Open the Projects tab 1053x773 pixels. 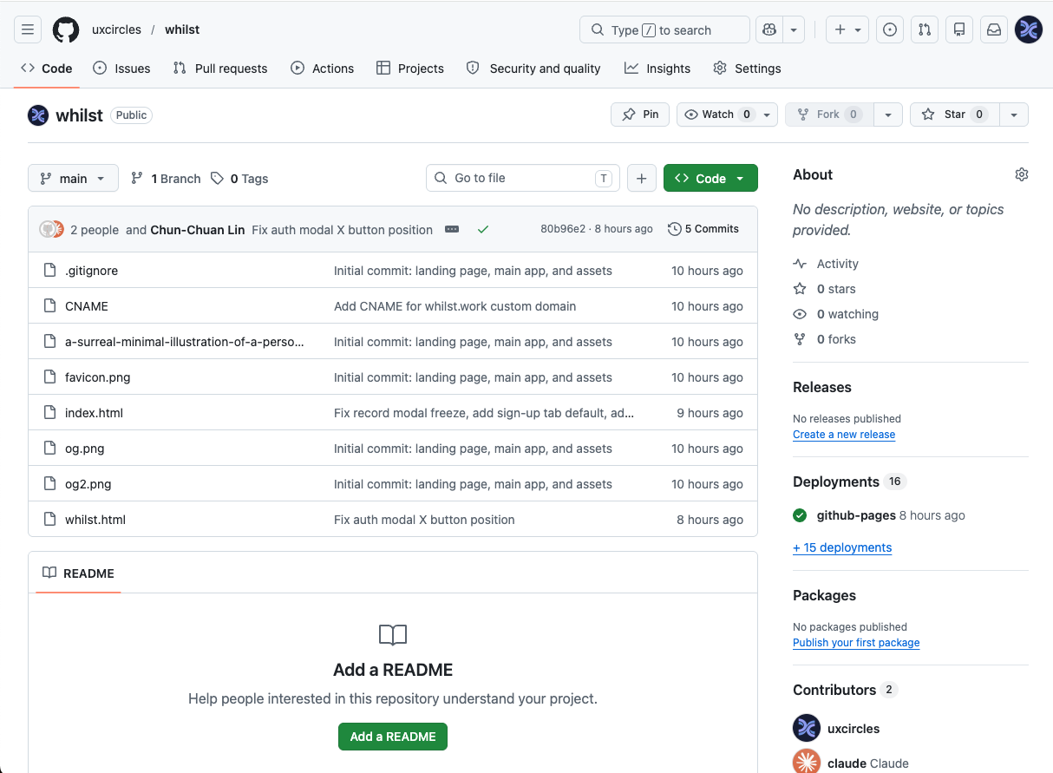coord(410,69)
